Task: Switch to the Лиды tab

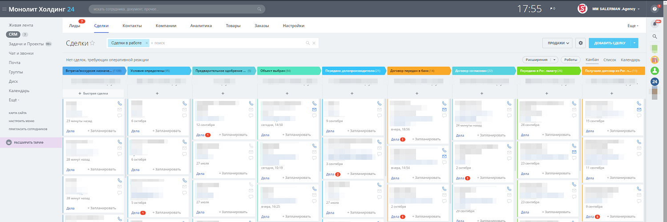Action: tap(75, 26)
